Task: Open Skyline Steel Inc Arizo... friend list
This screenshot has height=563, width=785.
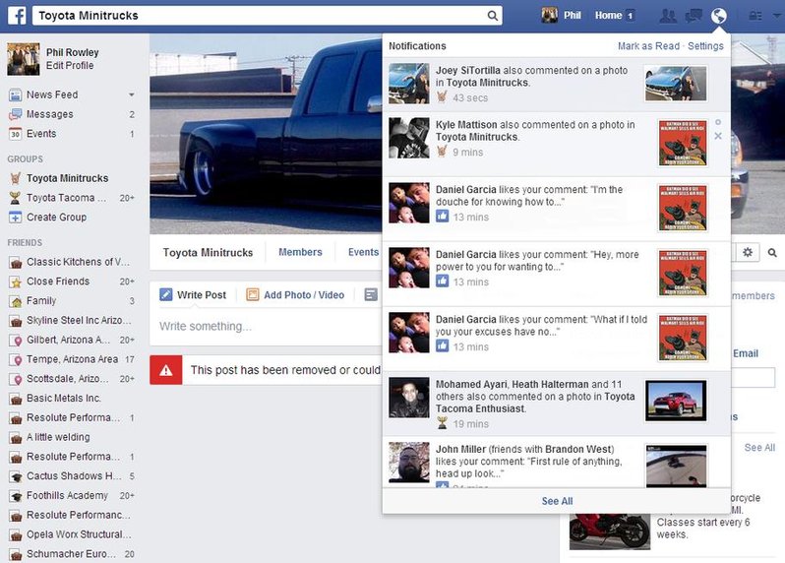Action: pyautogui.click(x=79, y=321)
